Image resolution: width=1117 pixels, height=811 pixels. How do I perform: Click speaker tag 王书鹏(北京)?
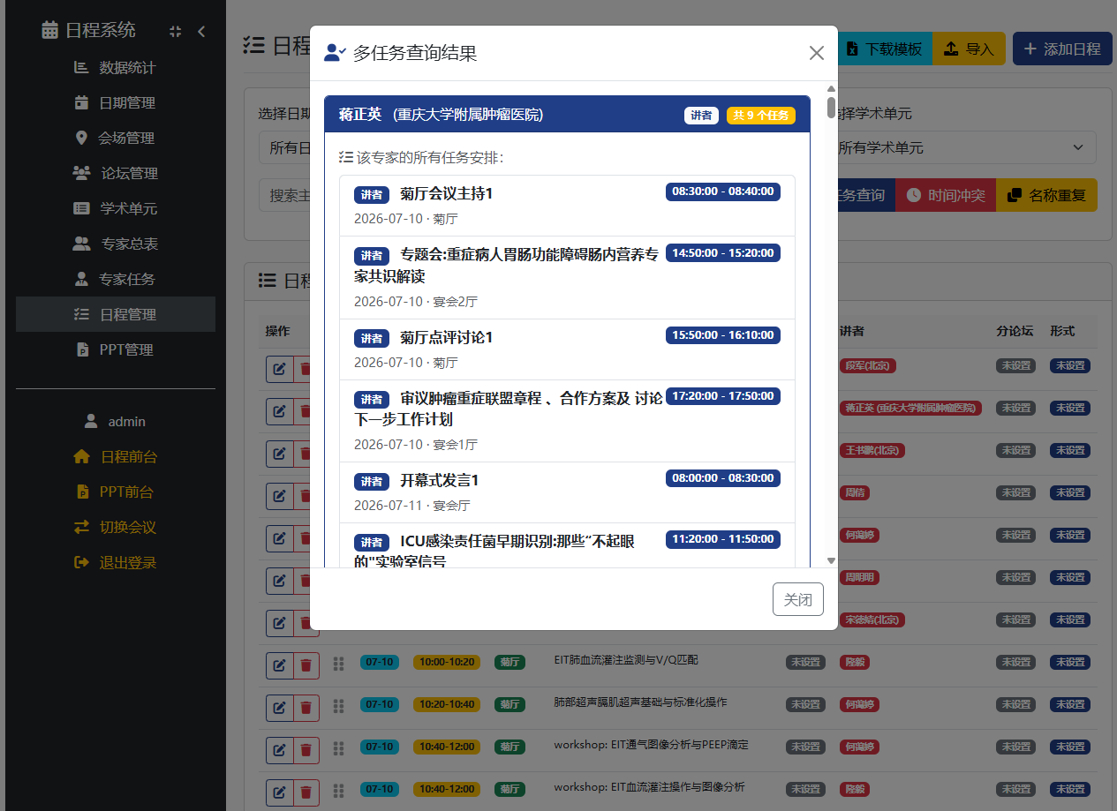click(x=872, y=450)
